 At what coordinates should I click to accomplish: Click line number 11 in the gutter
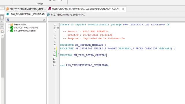[54, 59]
